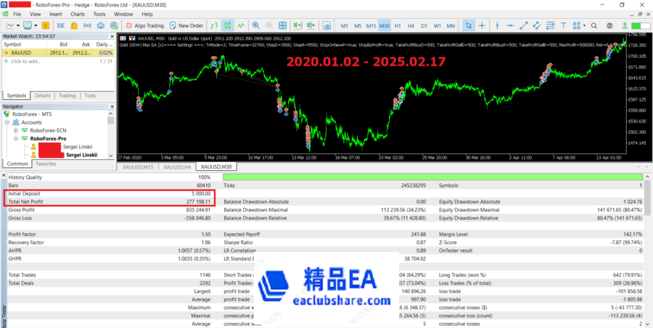Open the shapes objects dropdown arrow
Image resolution: width=653 pixels, height=328 pixels.
[584, 26]
